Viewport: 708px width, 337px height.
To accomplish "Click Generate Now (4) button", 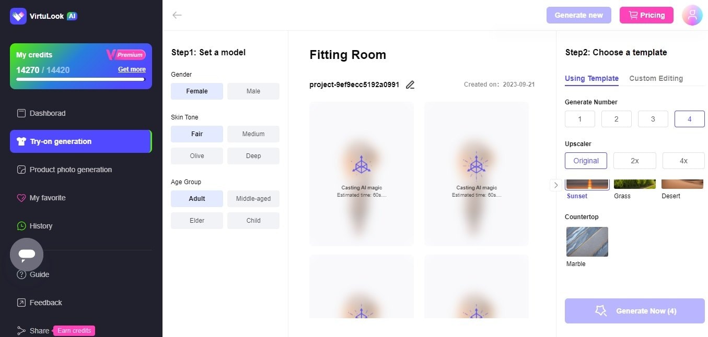I will (635, 311).
